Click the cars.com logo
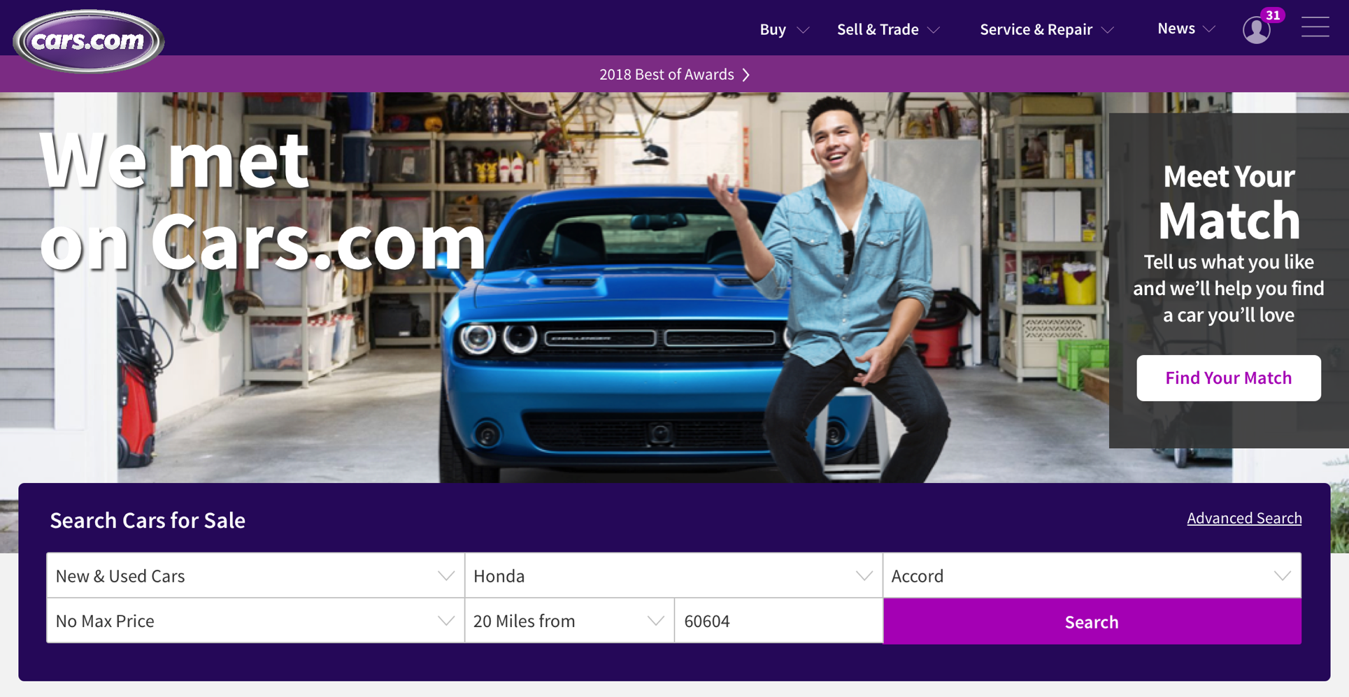The width and height of the screenshot is (1349, 697). [x=89, y=41]
